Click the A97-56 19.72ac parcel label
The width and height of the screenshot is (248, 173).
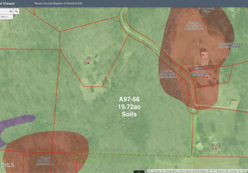[x=129, y=107]
